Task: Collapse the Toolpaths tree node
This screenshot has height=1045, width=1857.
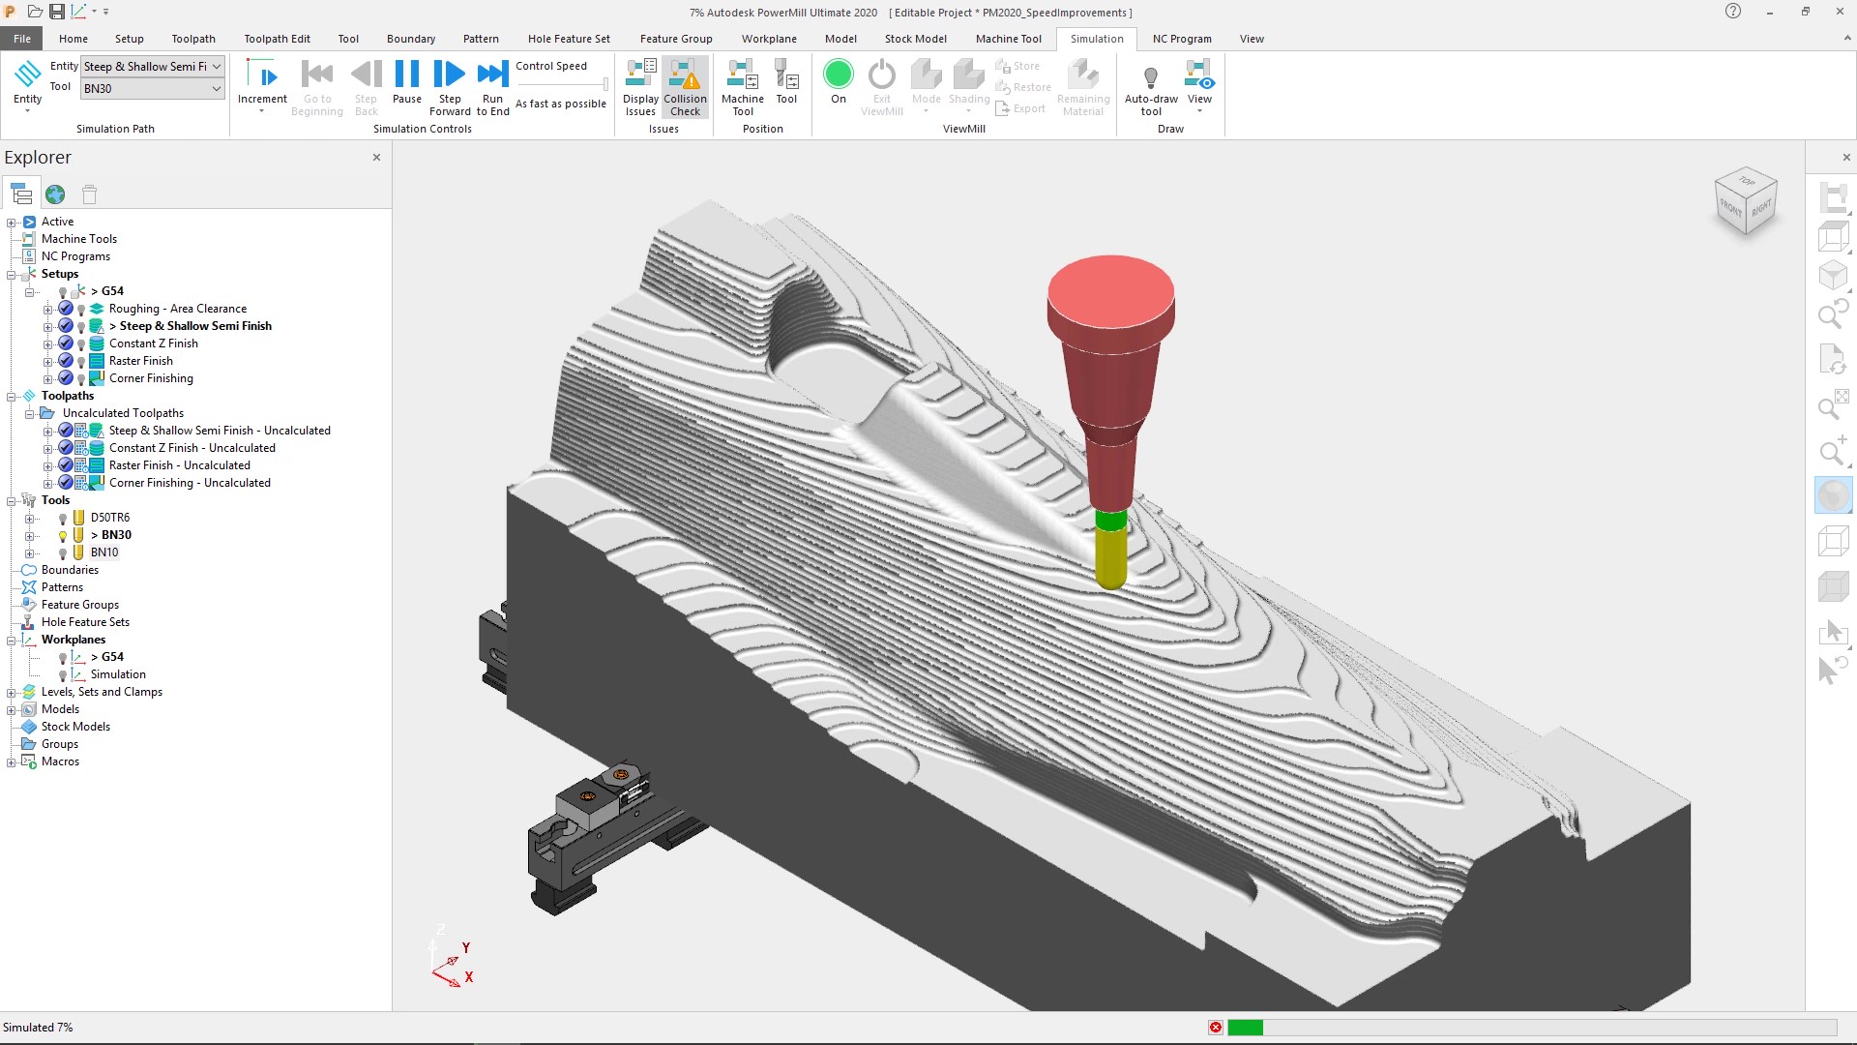Action: click(x=12, y=397)
